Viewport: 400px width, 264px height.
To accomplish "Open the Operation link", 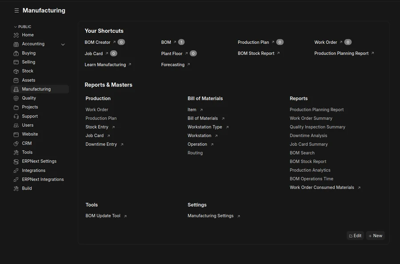I will tap(197, 144).
